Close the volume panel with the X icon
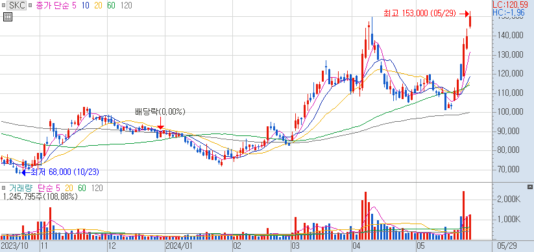Screen dimensions: 534x252 tap(529, 187)
